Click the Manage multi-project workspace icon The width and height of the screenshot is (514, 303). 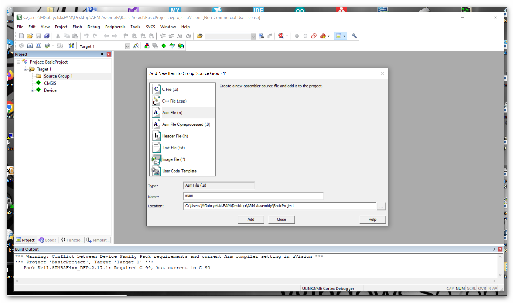tap(155, 46)
